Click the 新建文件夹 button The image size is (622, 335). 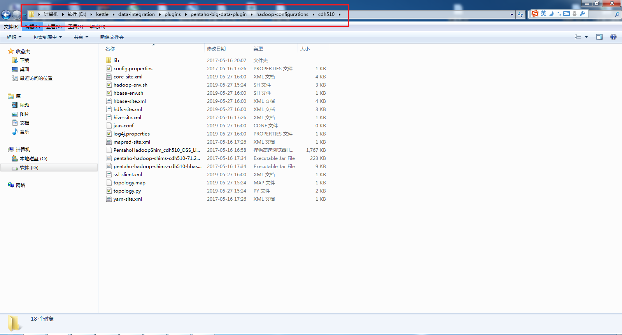point(112,37)
